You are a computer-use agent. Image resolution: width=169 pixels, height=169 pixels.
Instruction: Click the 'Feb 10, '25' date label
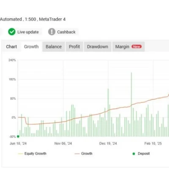coord(153,143)
